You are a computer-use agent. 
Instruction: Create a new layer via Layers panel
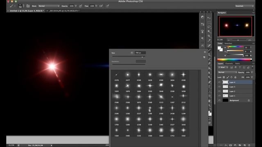(x=245, y=145)
